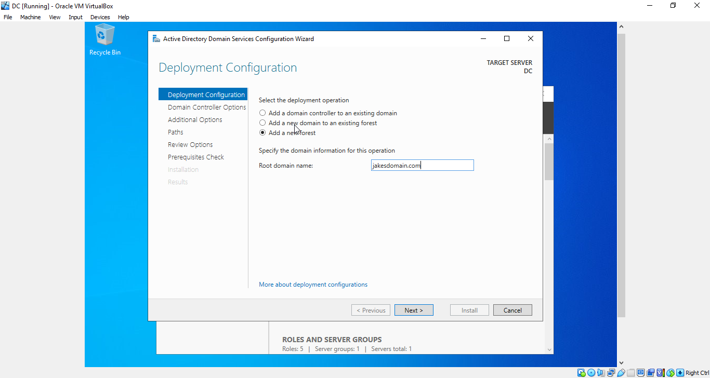Viewport: 710px width, 378px height.
Task: Open the USB devices status icon
Action: tap(620, 372)
